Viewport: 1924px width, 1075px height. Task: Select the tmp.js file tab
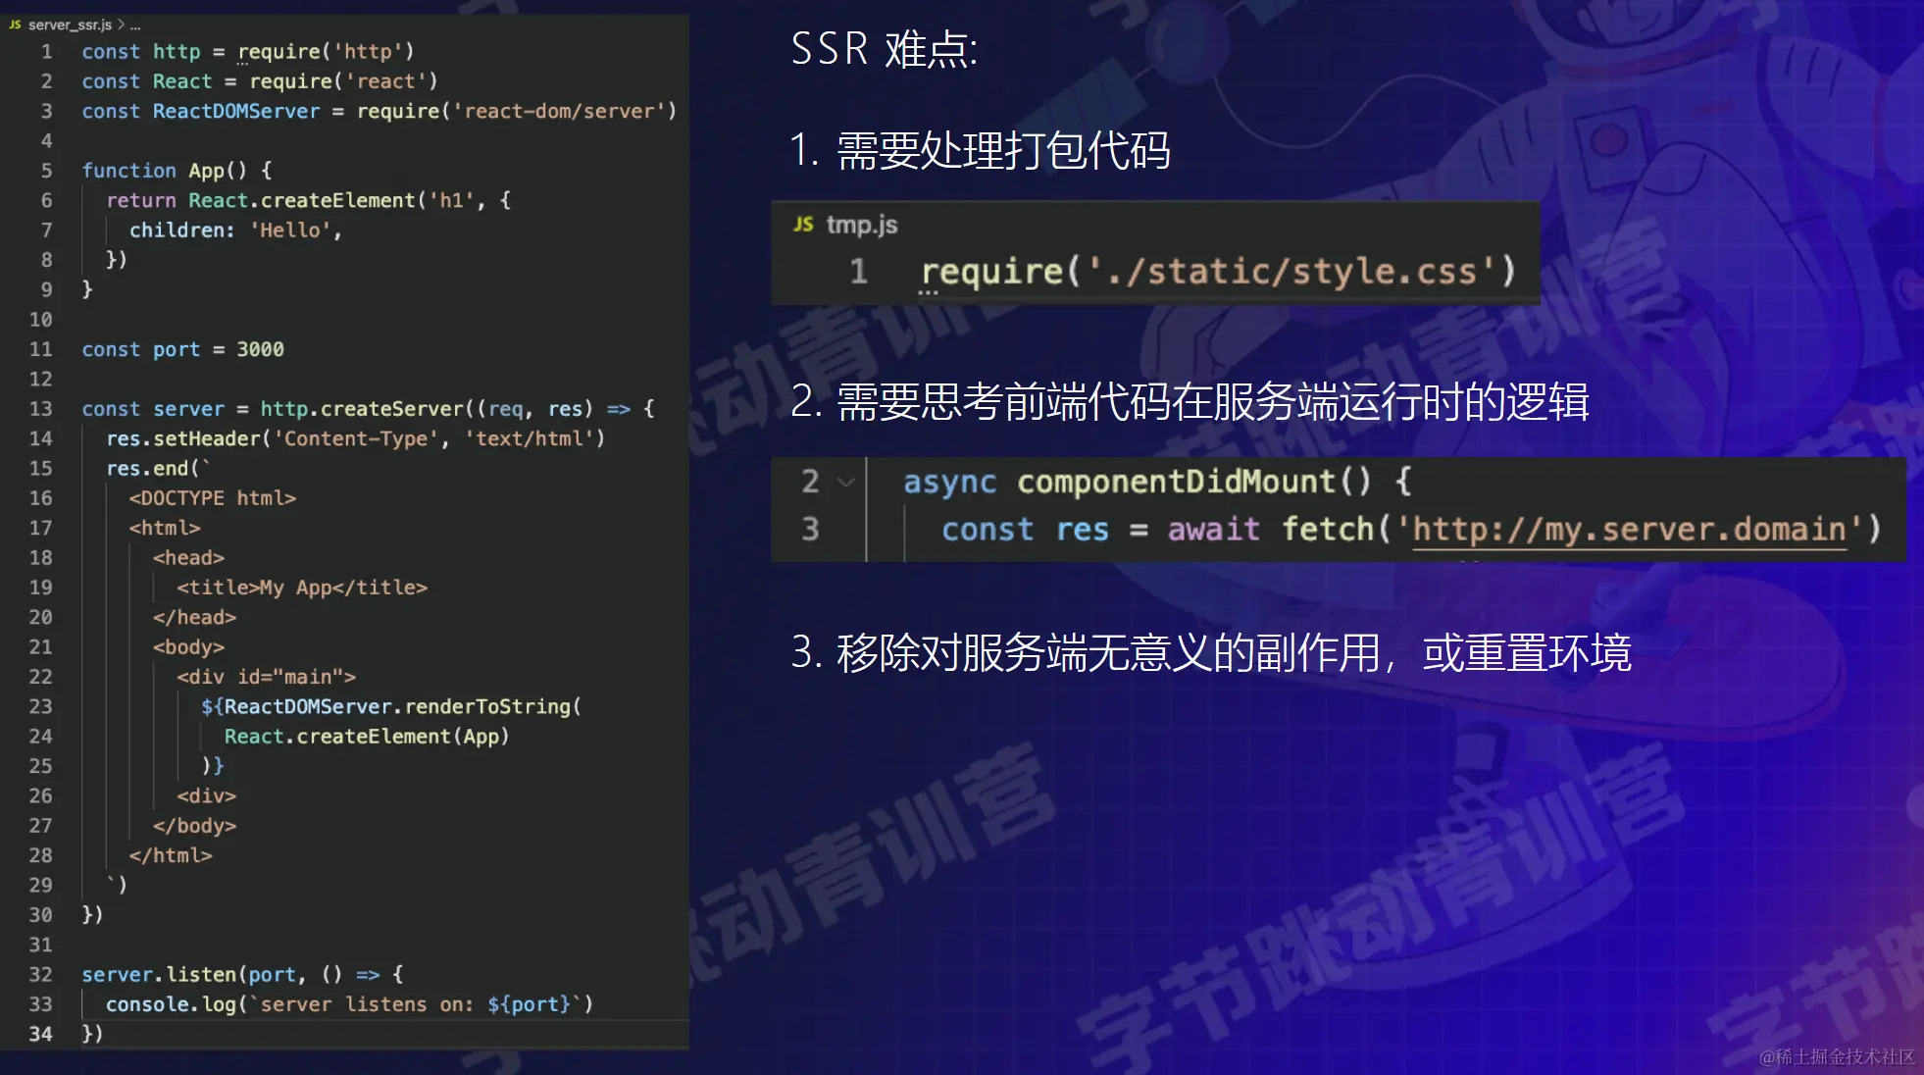pos(861,225)
